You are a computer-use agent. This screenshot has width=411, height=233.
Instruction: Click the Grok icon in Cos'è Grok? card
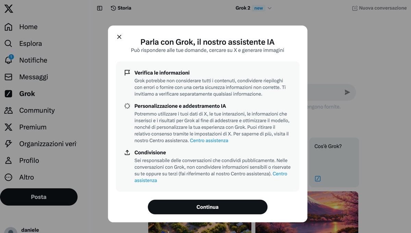[317, 179]
